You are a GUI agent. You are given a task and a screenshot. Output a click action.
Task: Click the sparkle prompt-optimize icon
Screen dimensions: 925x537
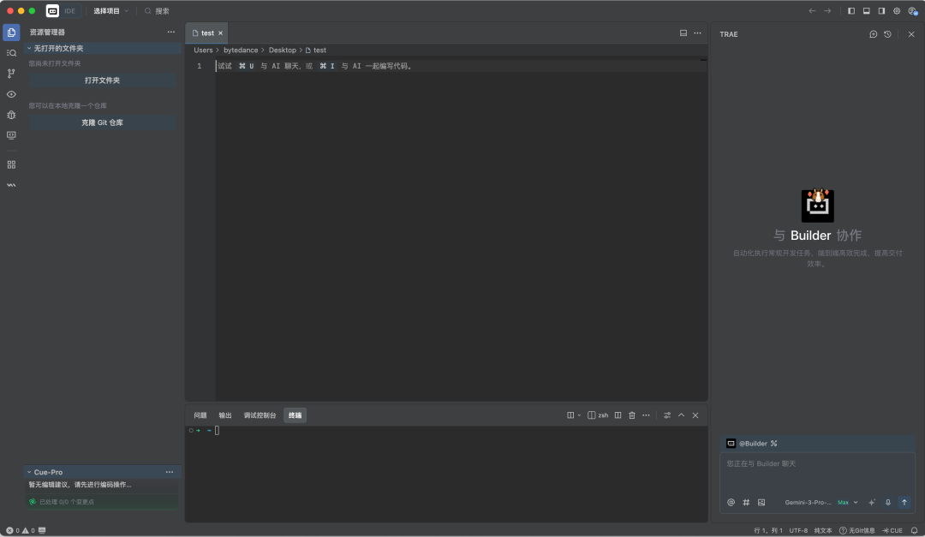tap(872, 502)
